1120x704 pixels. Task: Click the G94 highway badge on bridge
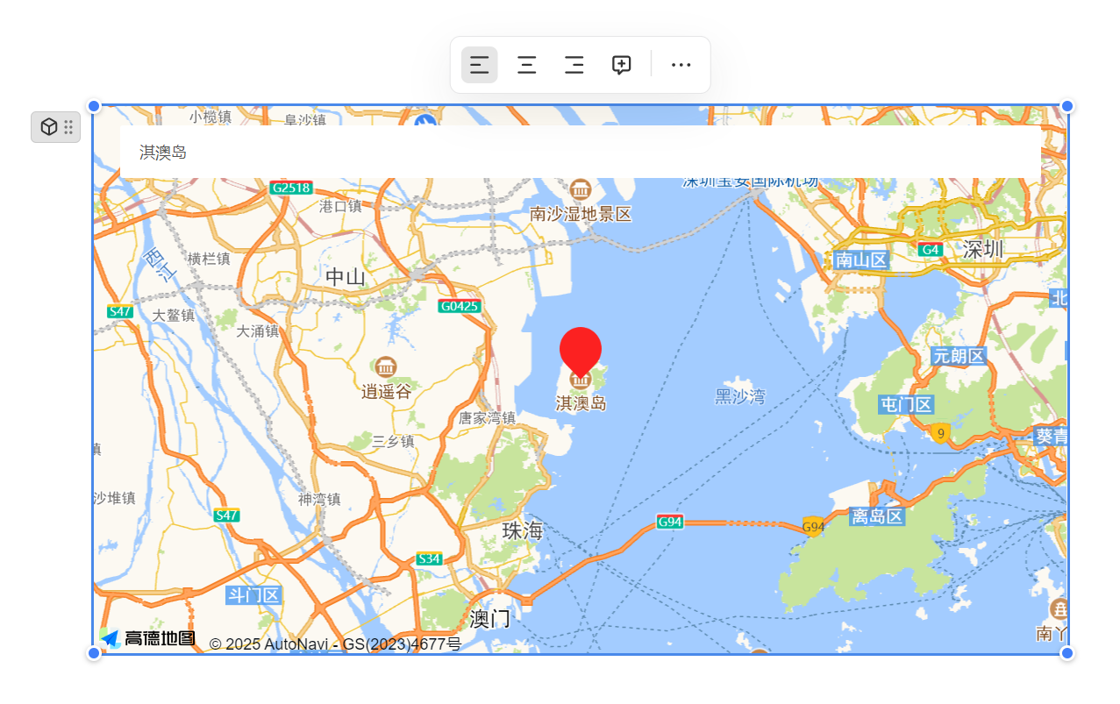pyautogui.click(x=670, y=522)
